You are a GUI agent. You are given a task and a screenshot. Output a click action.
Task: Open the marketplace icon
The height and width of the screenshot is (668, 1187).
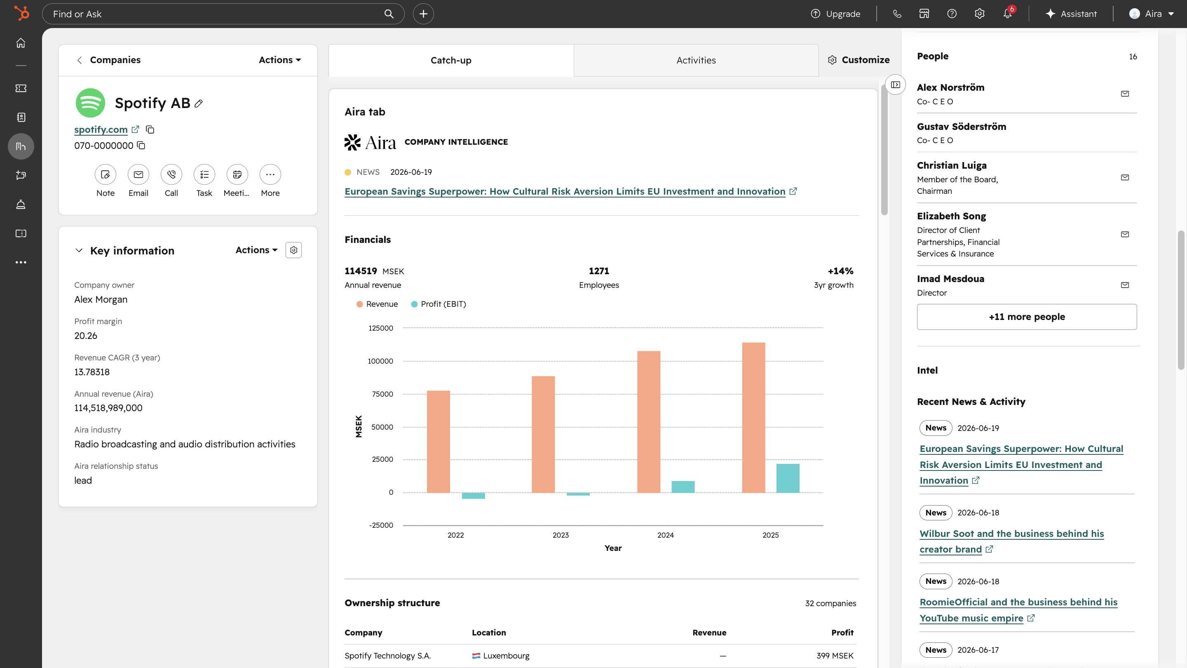(924, 14)
